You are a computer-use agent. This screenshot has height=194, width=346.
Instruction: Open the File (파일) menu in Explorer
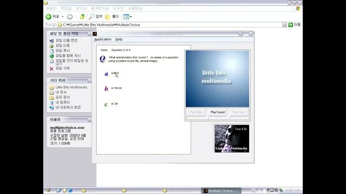click(51, 9)
